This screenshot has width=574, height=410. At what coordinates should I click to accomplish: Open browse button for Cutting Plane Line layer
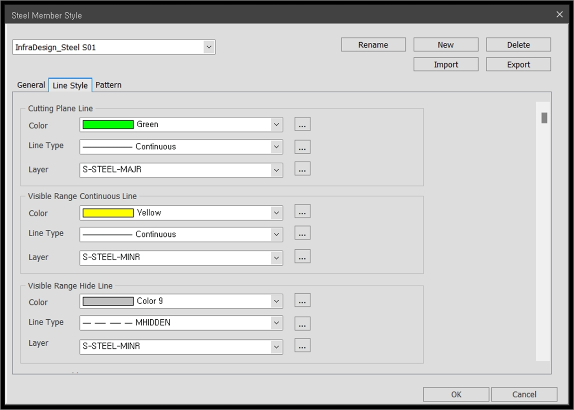pyautogui.click(x=302, y=168)
